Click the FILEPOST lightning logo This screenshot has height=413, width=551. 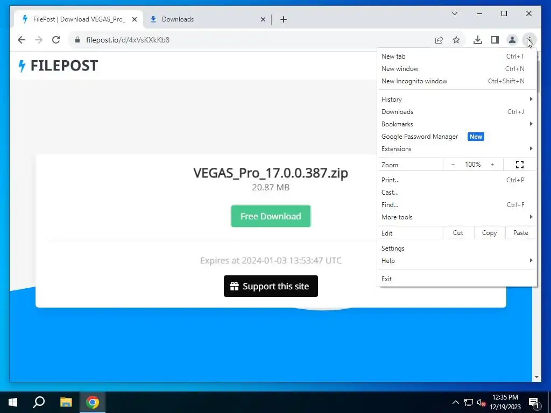[58, 66]
